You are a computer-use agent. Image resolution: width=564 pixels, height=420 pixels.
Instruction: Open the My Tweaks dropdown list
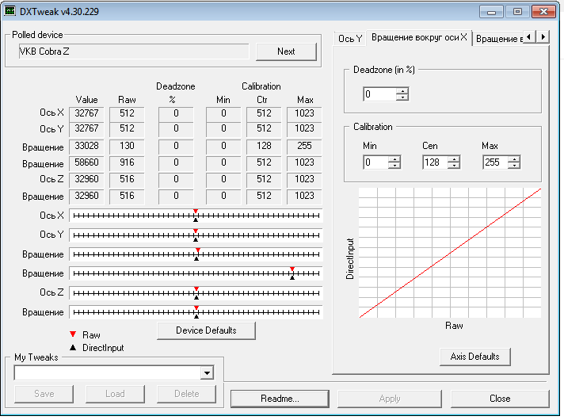(x=207, y=373)
